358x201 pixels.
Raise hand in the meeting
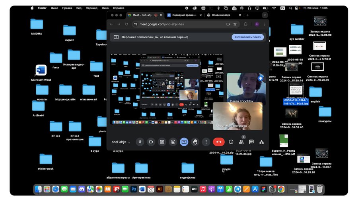tap(195, 142)
